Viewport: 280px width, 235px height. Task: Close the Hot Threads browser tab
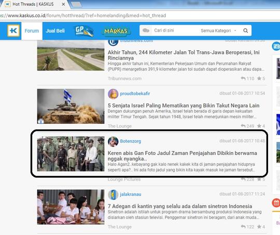pyautogui.click(x=63, y=4)
